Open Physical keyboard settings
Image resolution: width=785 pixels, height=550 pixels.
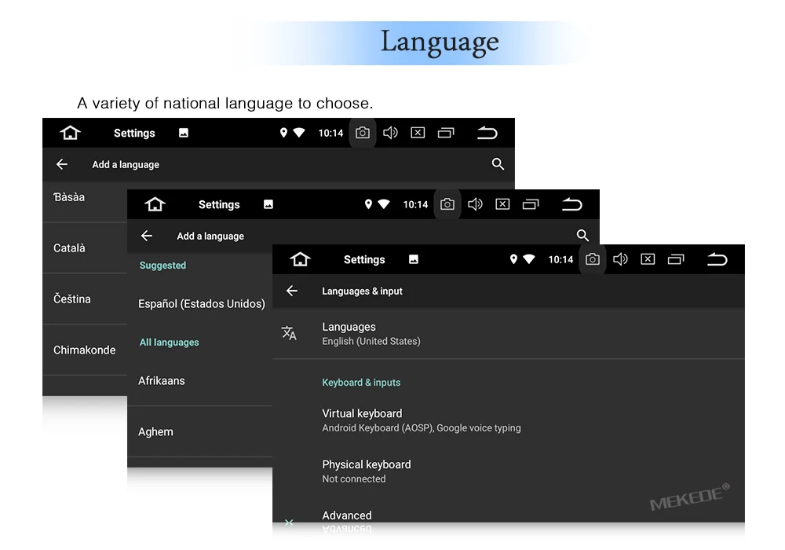[x=508, y=471]
